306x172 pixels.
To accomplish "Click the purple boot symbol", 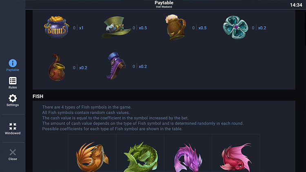I will [x=116, y=66].
